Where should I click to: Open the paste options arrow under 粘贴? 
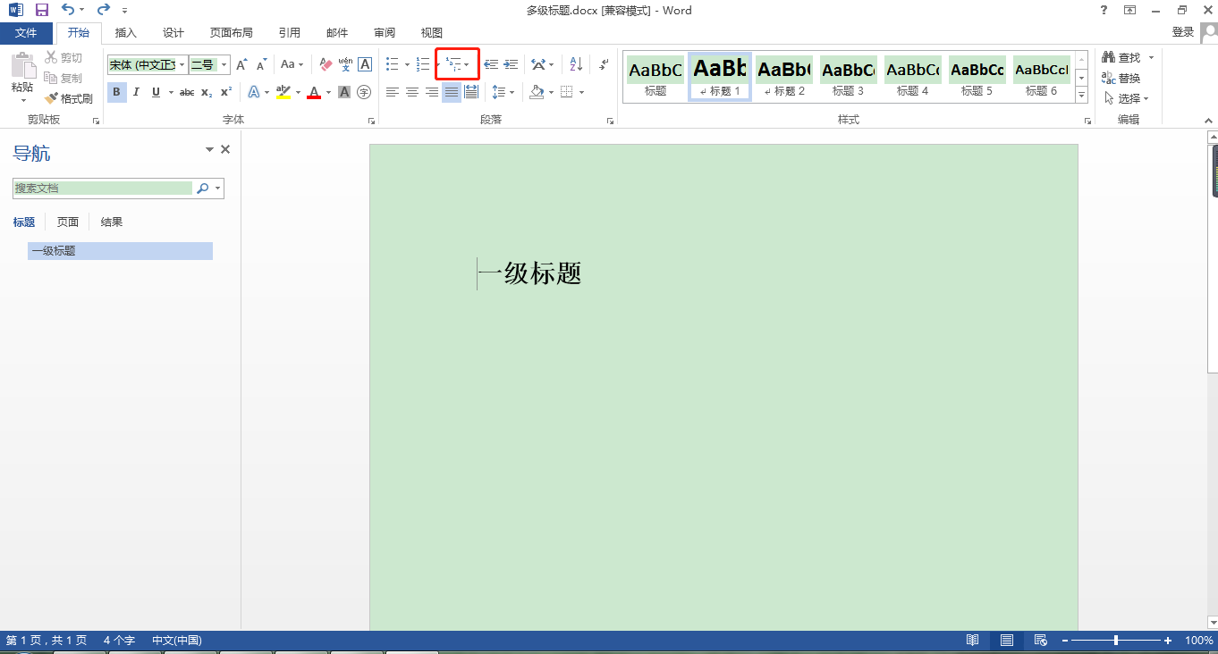tap(22, 100)
